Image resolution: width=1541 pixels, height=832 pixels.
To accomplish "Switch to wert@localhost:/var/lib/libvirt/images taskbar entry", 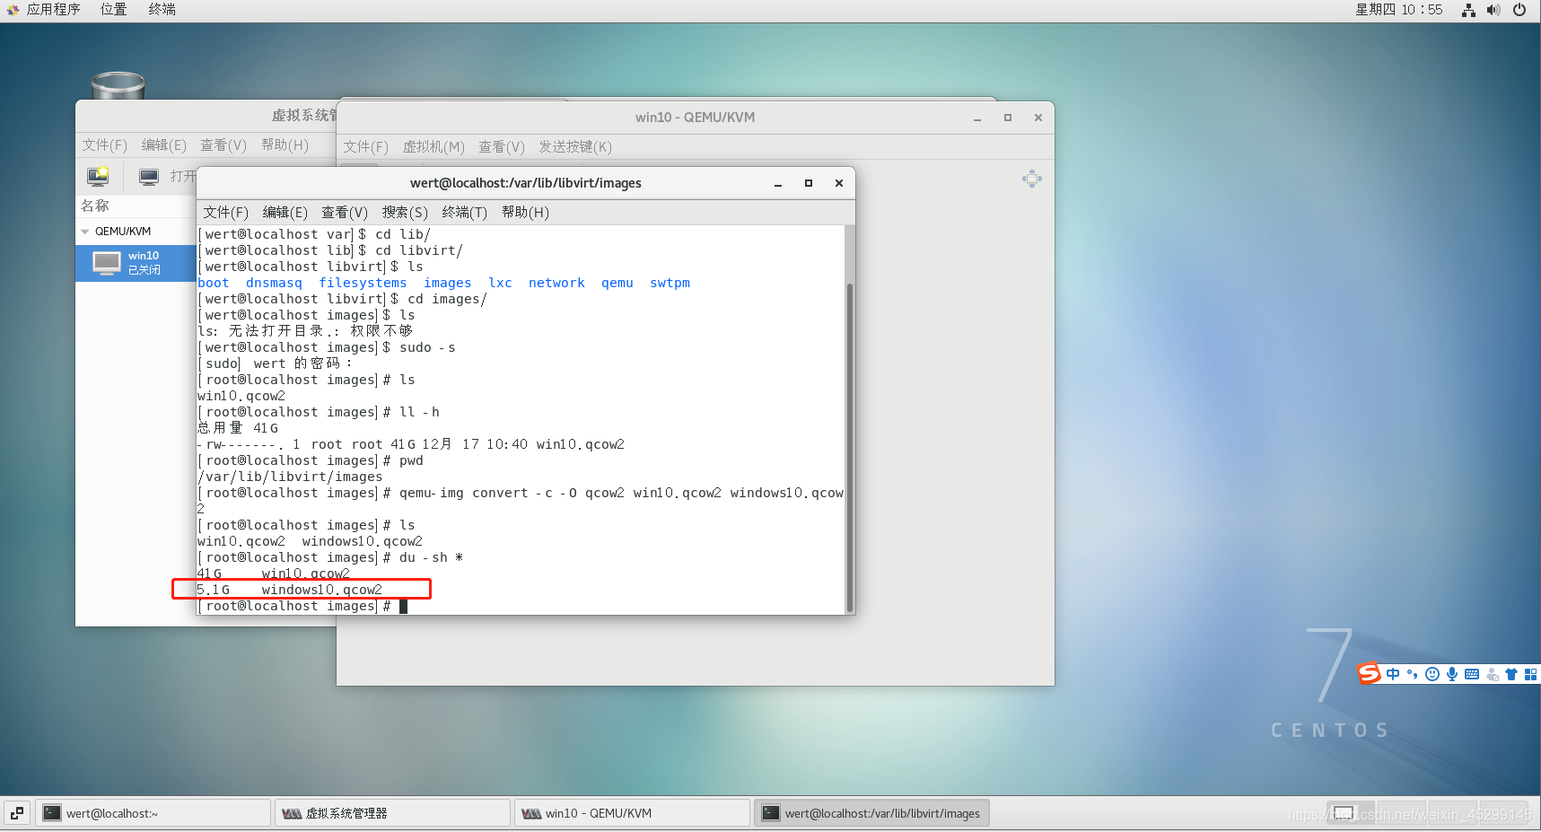I will tap(871, 813).
